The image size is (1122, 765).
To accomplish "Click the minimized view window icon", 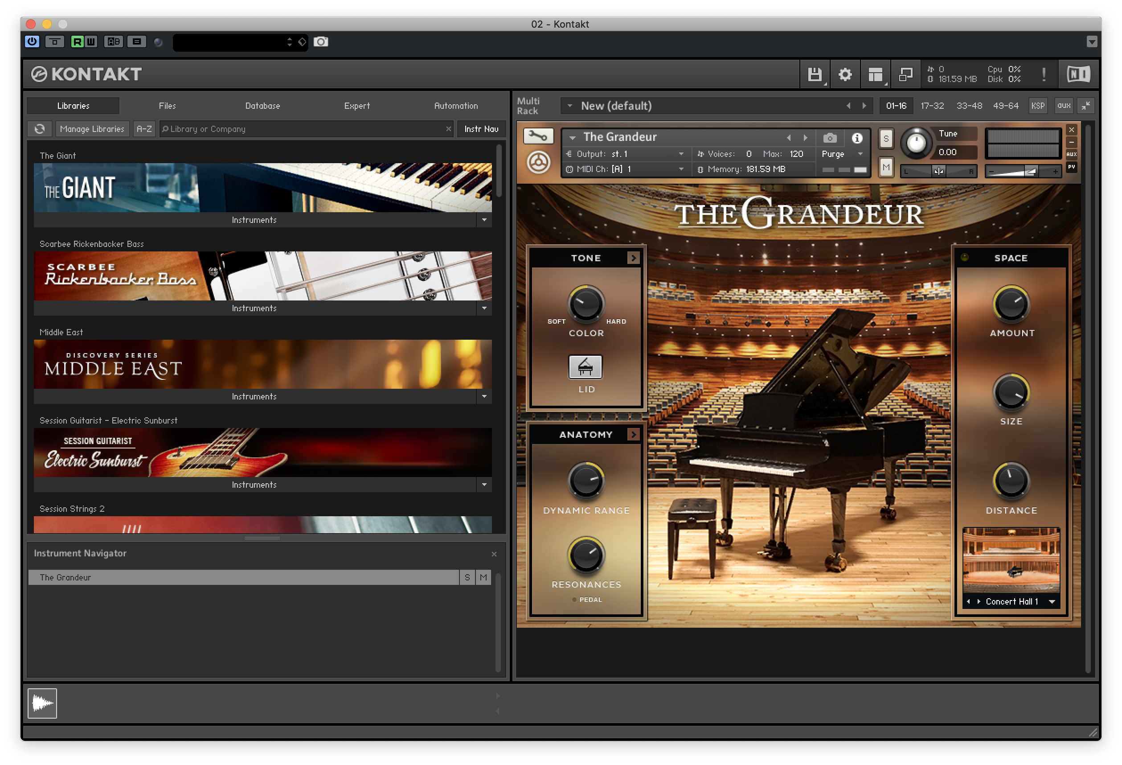I will pos(906,74).
